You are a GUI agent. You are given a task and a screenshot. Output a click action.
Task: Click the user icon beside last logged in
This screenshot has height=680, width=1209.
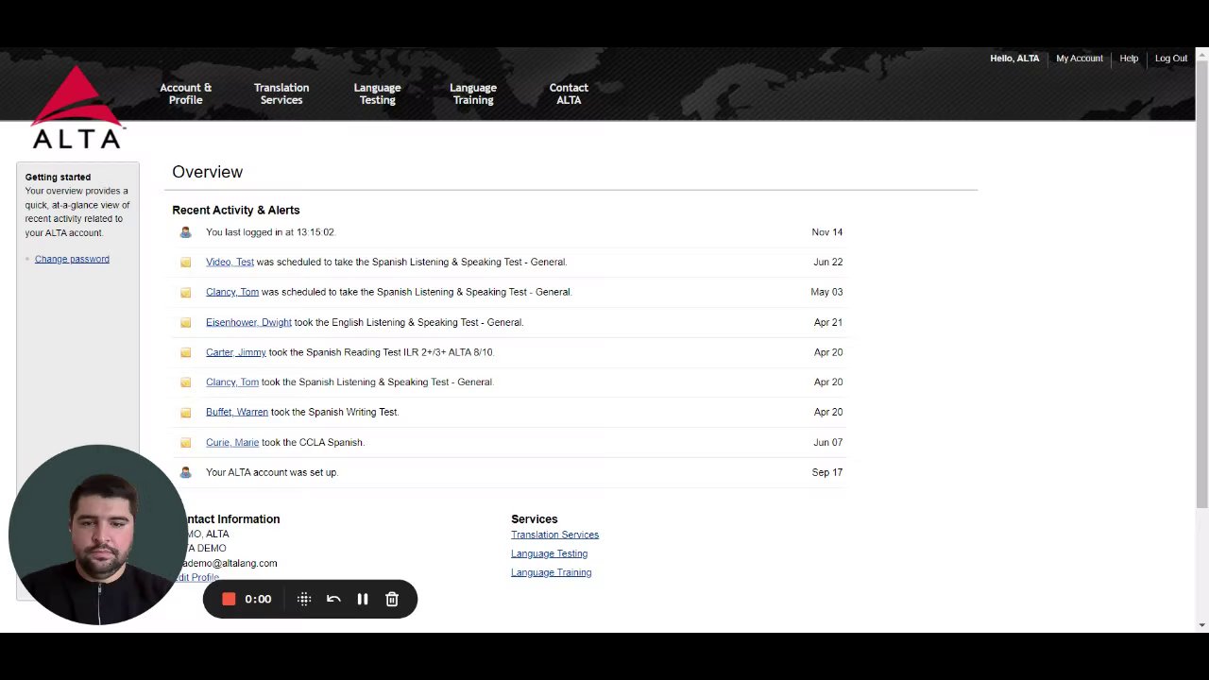185,232
